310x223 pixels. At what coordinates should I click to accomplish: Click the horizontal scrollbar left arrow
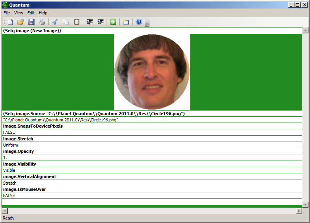[x=5, y=211]
